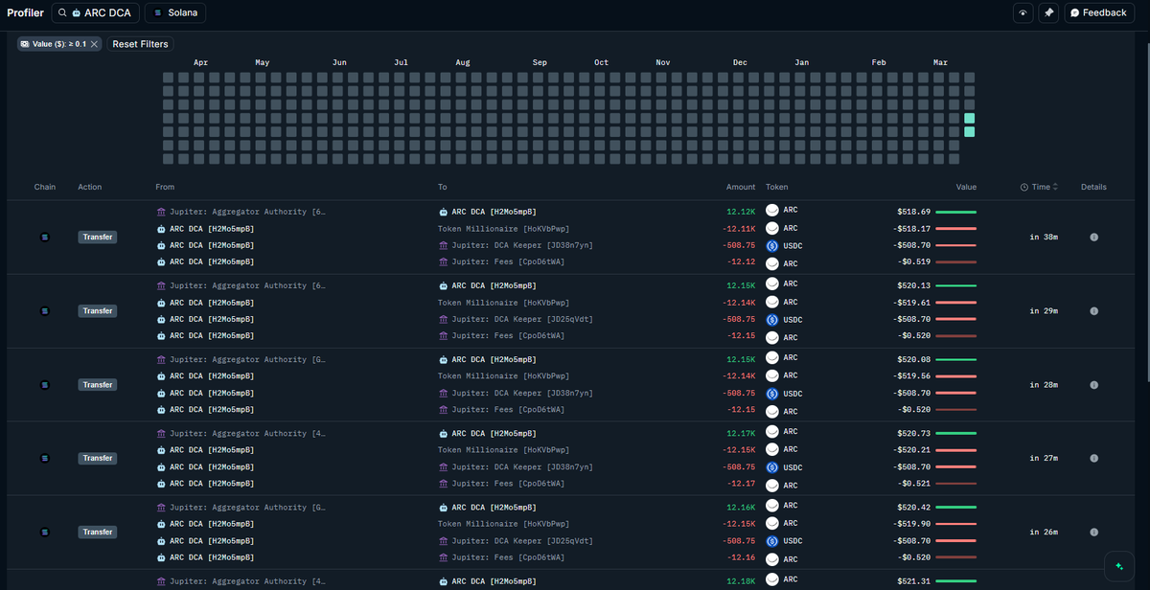
Task: Click the Solana chain icon in the 'in 28m' row
Action: click(x=45, y=384)
